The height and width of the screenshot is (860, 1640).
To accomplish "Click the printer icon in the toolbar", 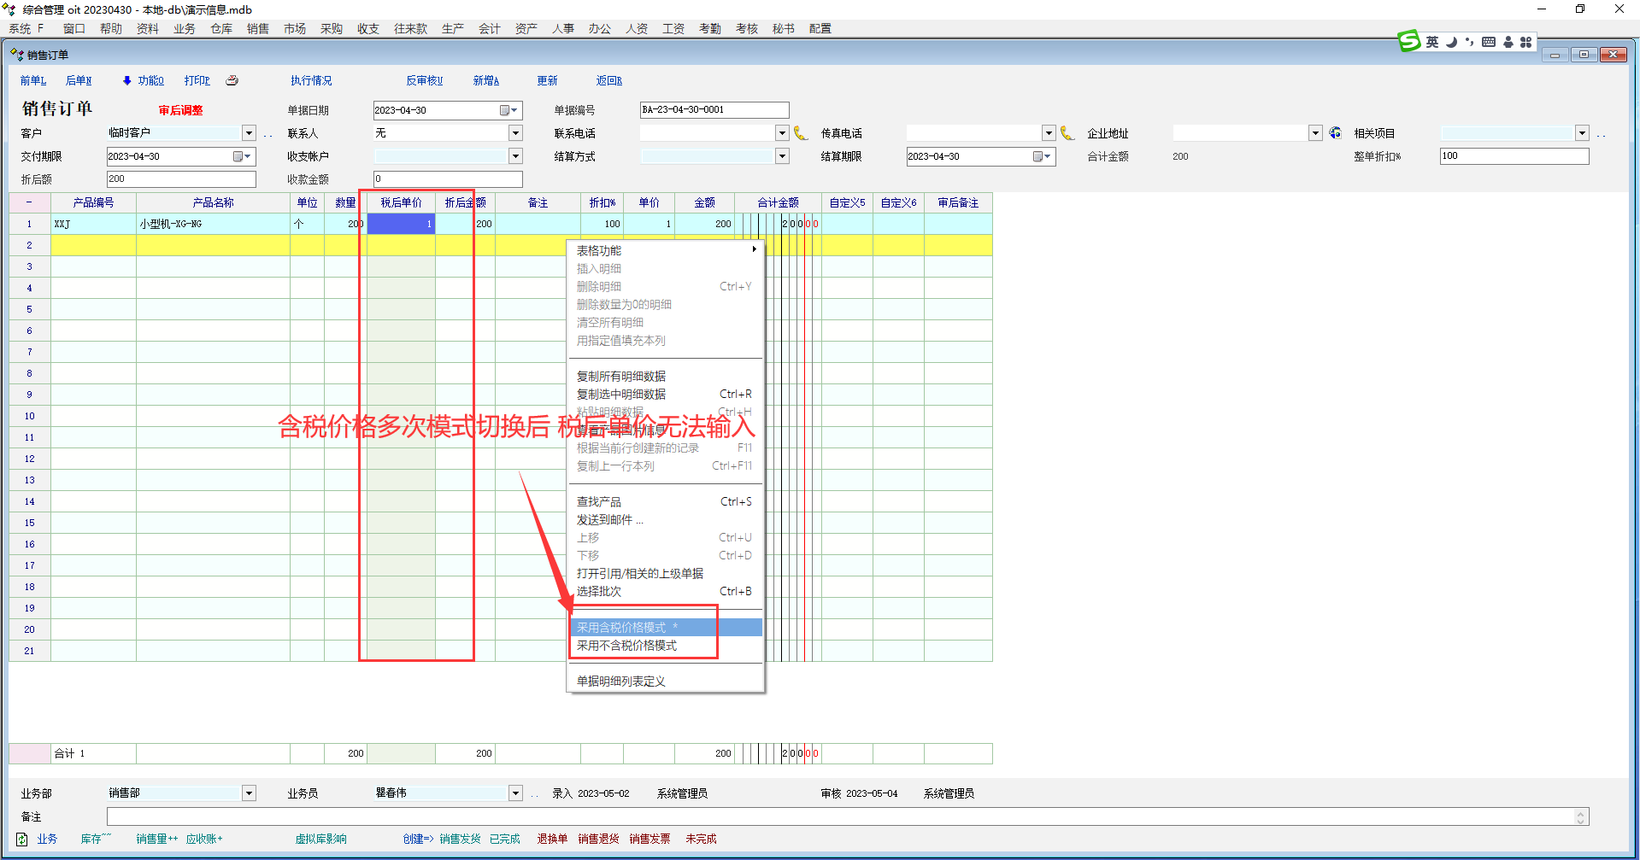I will point(232,80).
